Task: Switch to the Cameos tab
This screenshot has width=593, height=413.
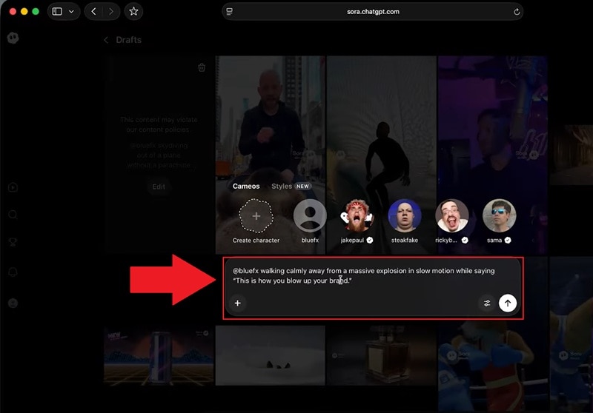Action: point(246,186)
